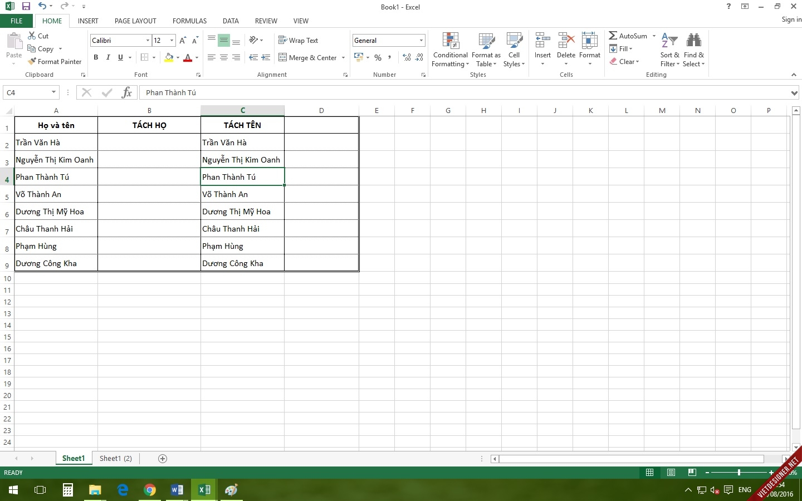Click the Percent Style icon
802x501 pixels.
pos(378,57)
